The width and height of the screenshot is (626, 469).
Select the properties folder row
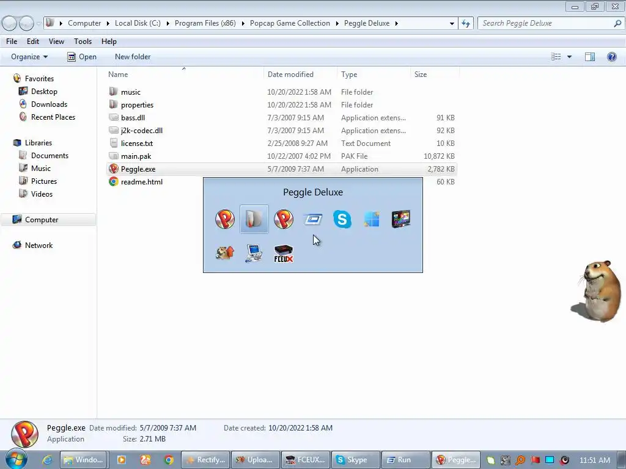pyautogui.click(x=281, y=104)
